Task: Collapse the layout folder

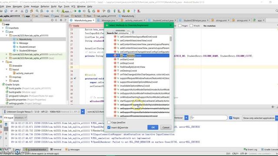Action: click(7, 69)
